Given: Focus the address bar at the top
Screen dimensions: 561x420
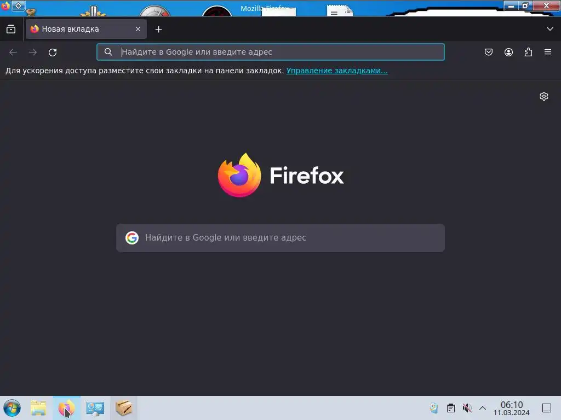Looking at the screenshot, I should (271, 52).
